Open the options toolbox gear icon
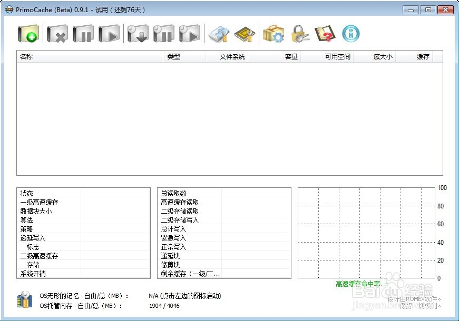 (274, 34)
